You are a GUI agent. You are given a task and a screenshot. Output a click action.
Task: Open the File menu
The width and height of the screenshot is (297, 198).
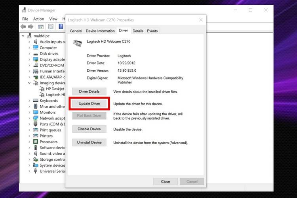pos(25,19)
